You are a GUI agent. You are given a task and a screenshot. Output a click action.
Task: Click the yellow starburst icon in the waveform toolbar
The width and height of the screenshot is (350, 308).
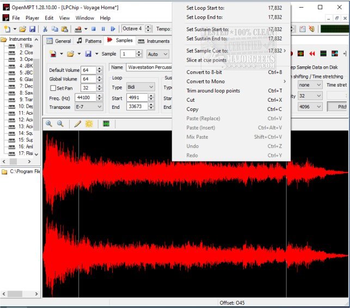(89, 124)
